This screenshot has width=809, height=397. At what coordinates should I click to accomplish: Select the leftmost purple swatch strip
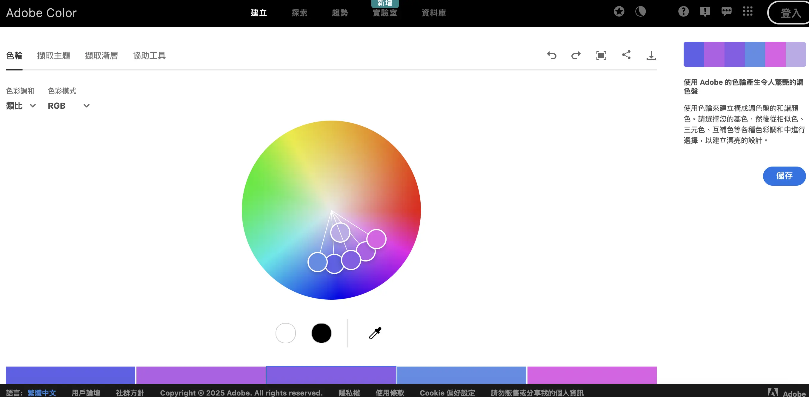(70, 376)
